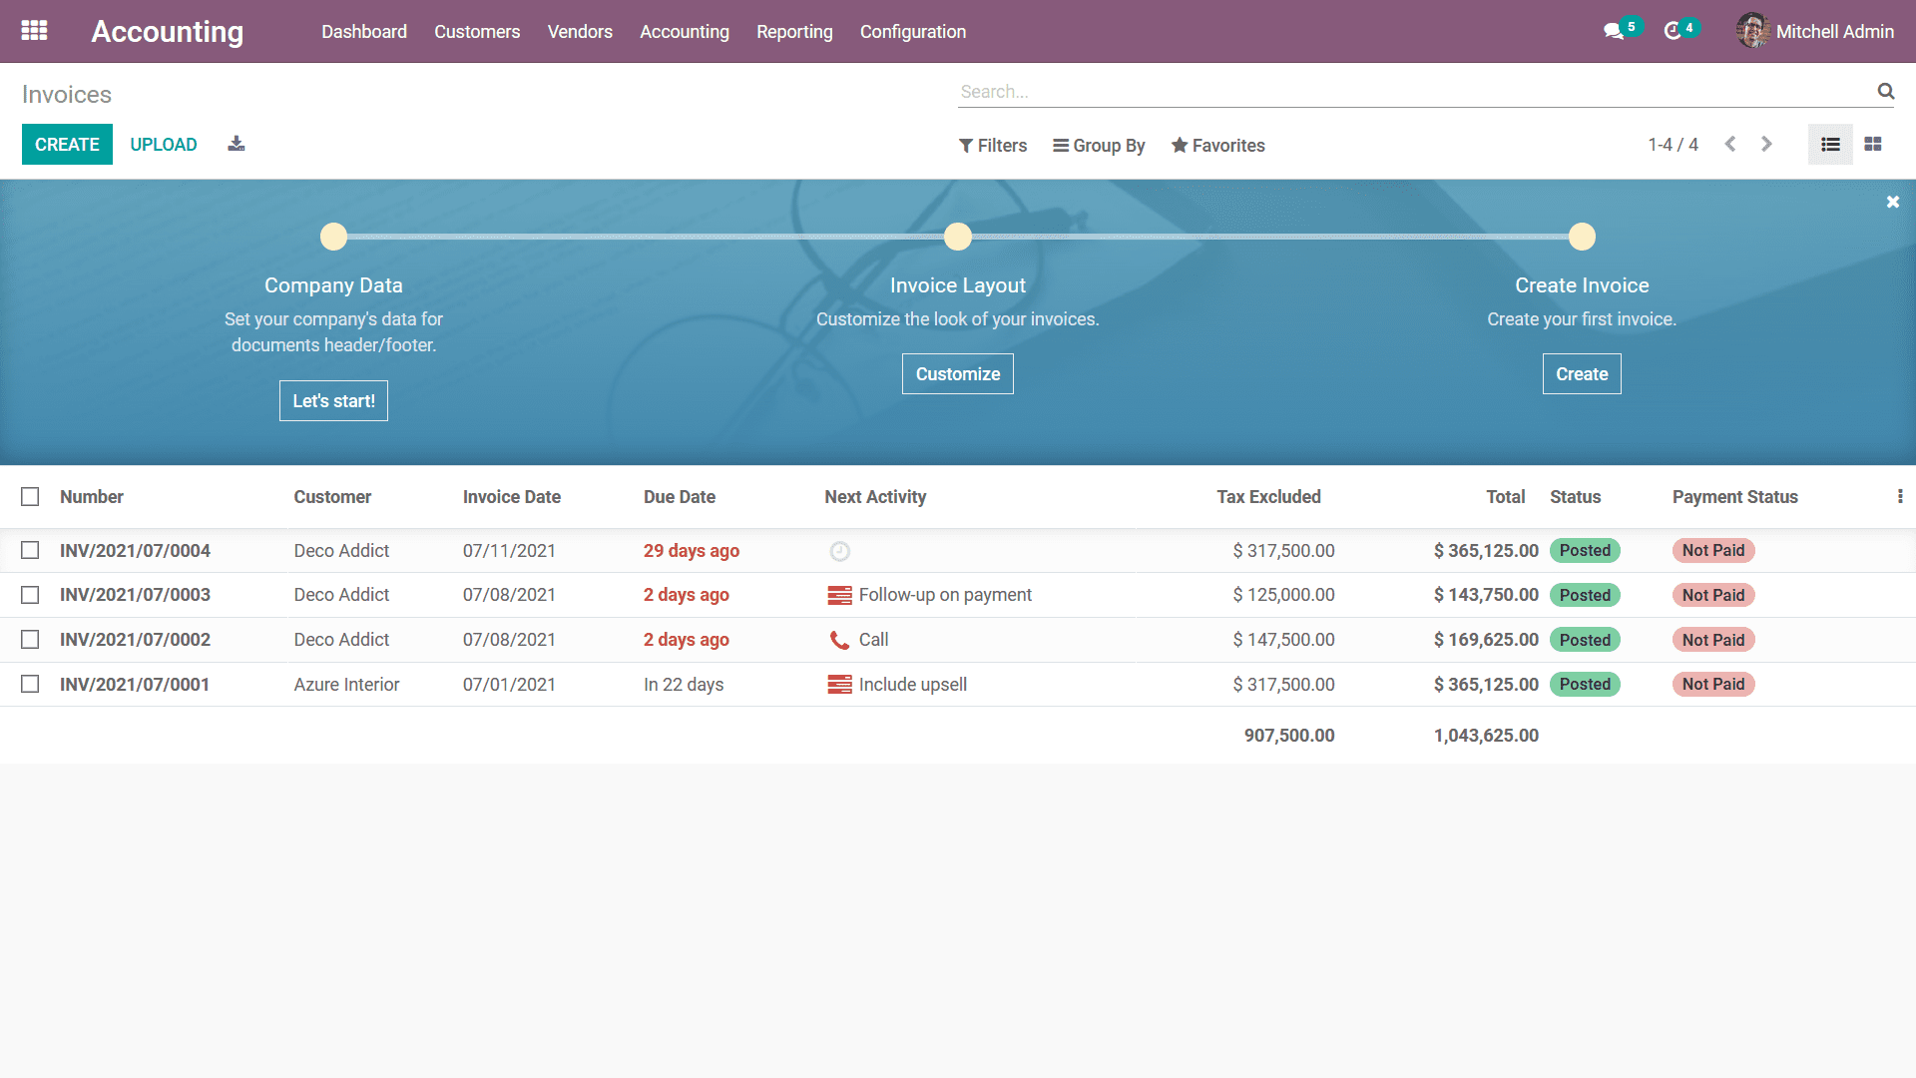Image resolution: width=1916 pixels, height=1078 pixels.
Task: Open the Filters dropdown
Action: 993,146
